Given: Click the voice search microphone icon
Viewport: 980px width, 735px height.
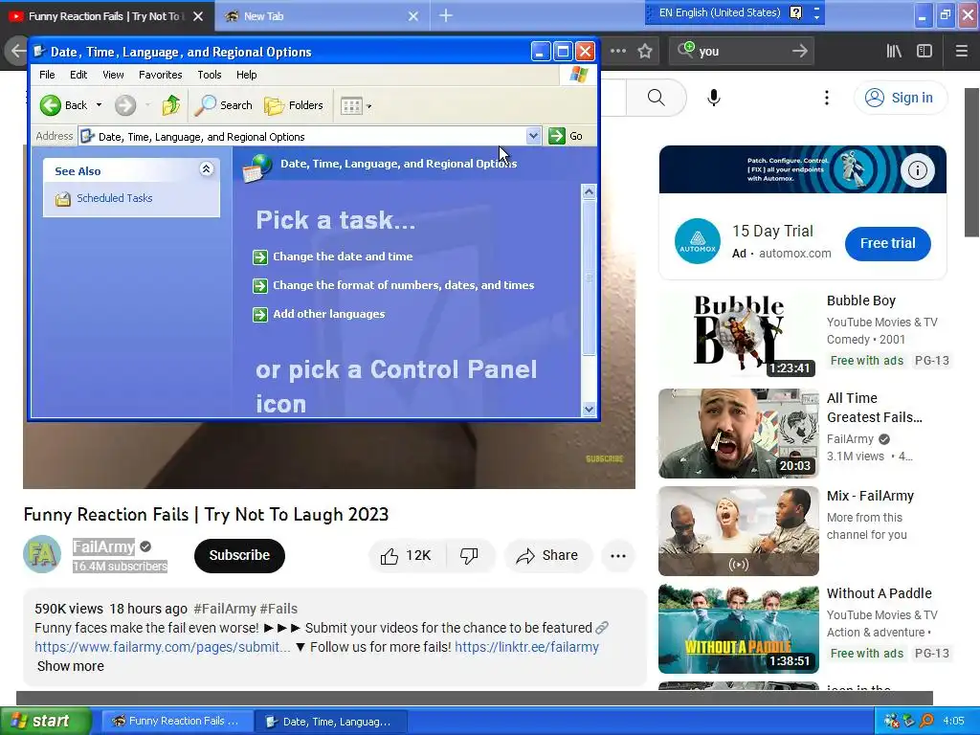Looking at the screenshot, I should (x=714, y=98).
